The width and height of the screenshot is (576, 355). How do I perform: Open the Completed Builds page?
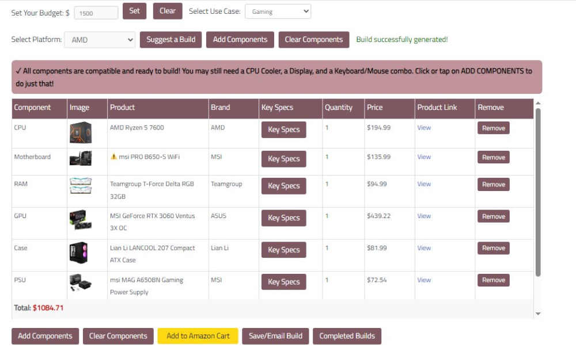pos(347,336)
